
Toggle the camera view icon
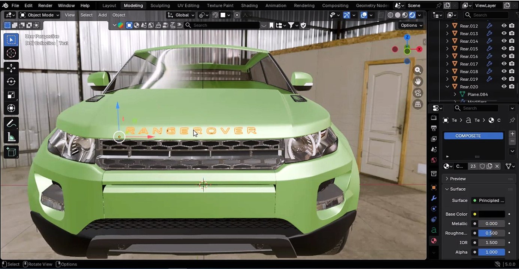[x=418, y=93]
